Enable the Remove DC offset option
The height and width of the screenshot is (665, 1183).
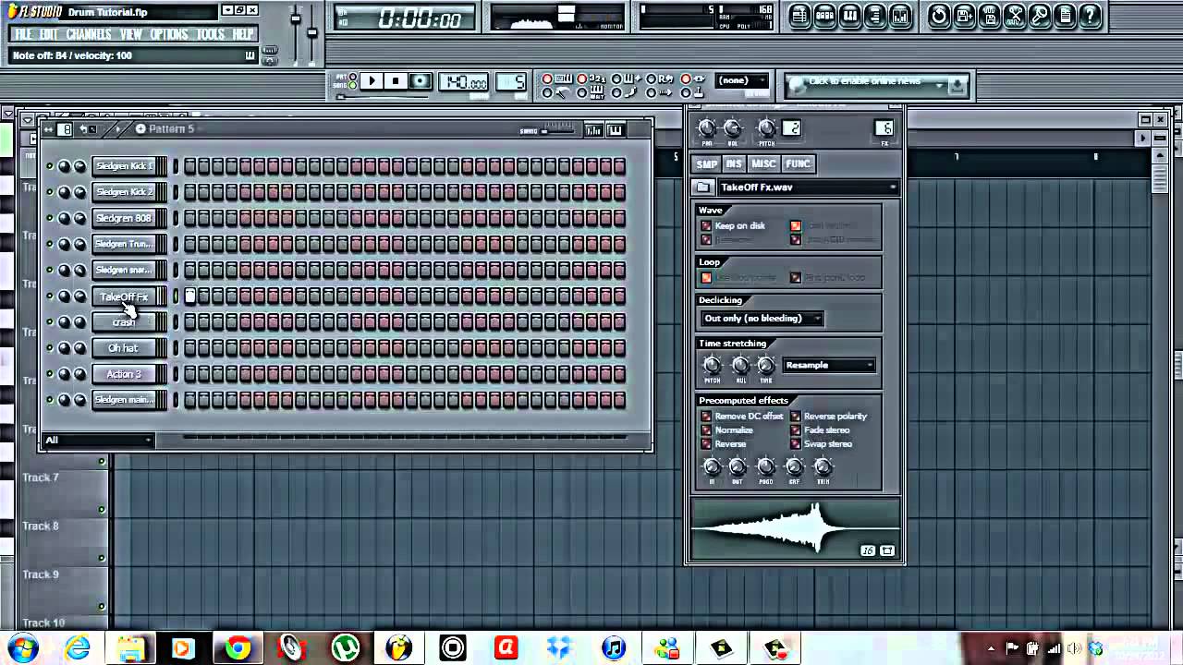tap(707, 417)
